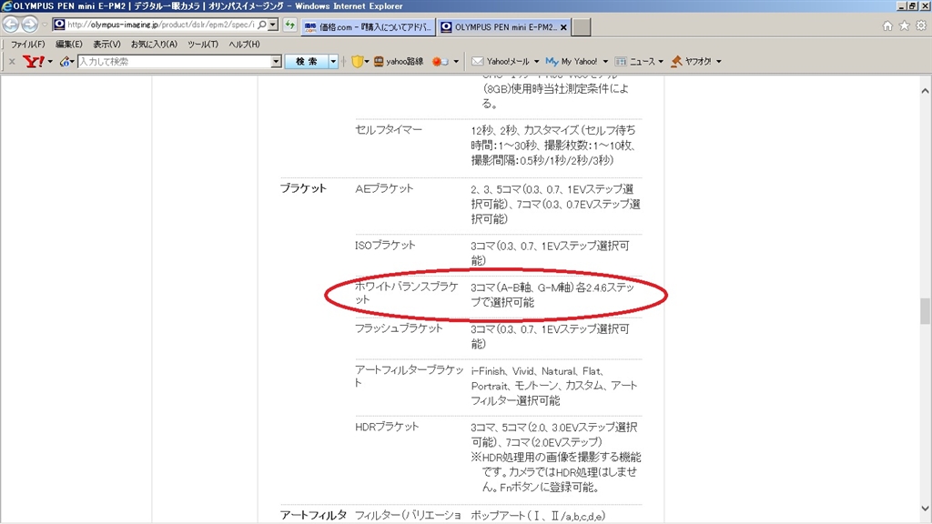Open the お気に入り(A) menu
The height and width of the screenshot is (524, 932).
coord(154,45)
